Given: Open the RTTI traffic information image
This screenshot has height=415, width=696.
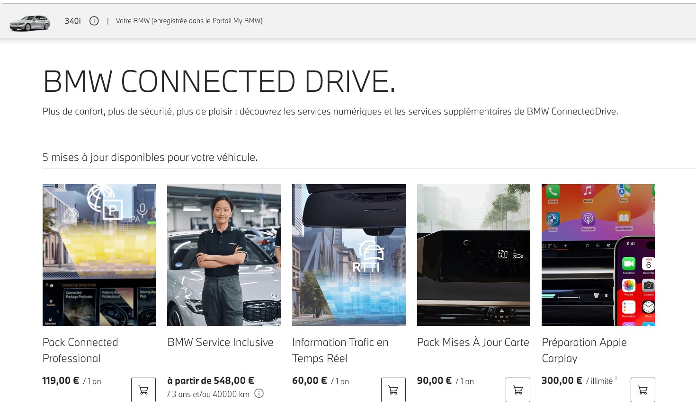Looking at the screenshot, I should 348,255.
